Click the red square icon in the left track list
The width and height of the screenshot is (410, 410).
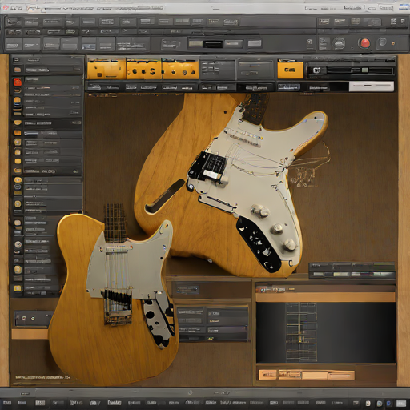(18, 82)
